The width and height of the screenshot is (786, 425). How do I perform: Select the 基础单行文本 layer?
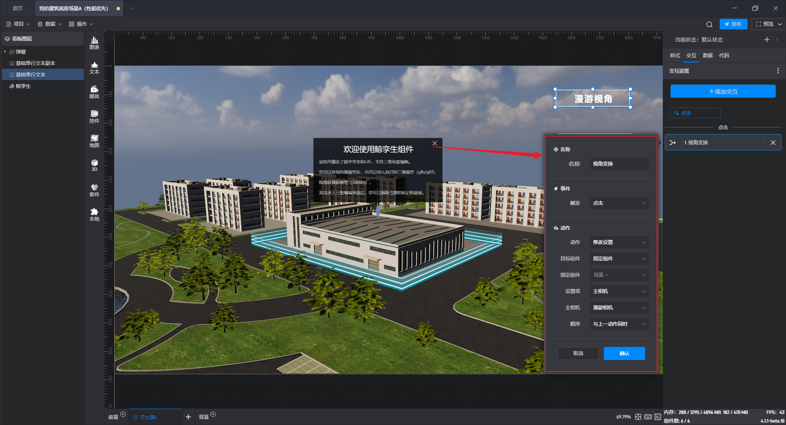tap(43, 75)
